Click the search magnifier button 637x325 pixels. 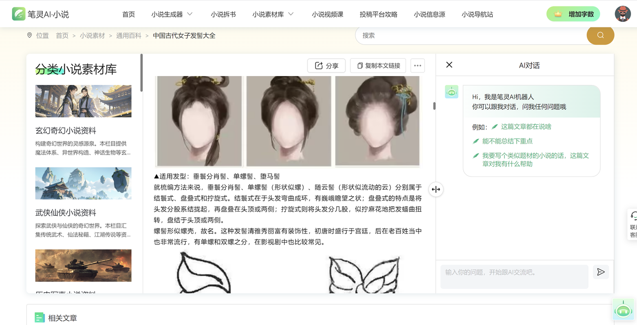tap(600, 35)
